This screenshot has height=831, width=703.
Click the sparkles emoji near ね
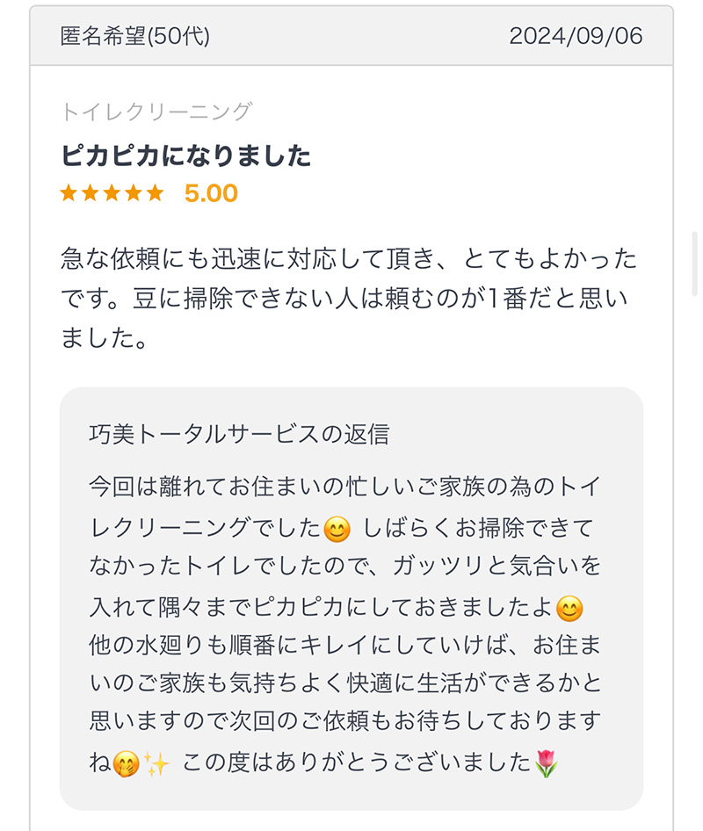pos(156,764)
